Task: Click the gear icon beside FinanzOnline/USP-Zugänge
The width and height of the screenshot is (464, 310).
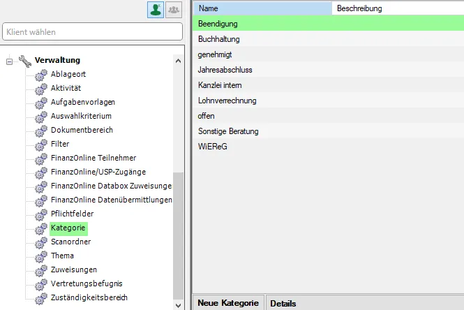Action: point(41,173)
